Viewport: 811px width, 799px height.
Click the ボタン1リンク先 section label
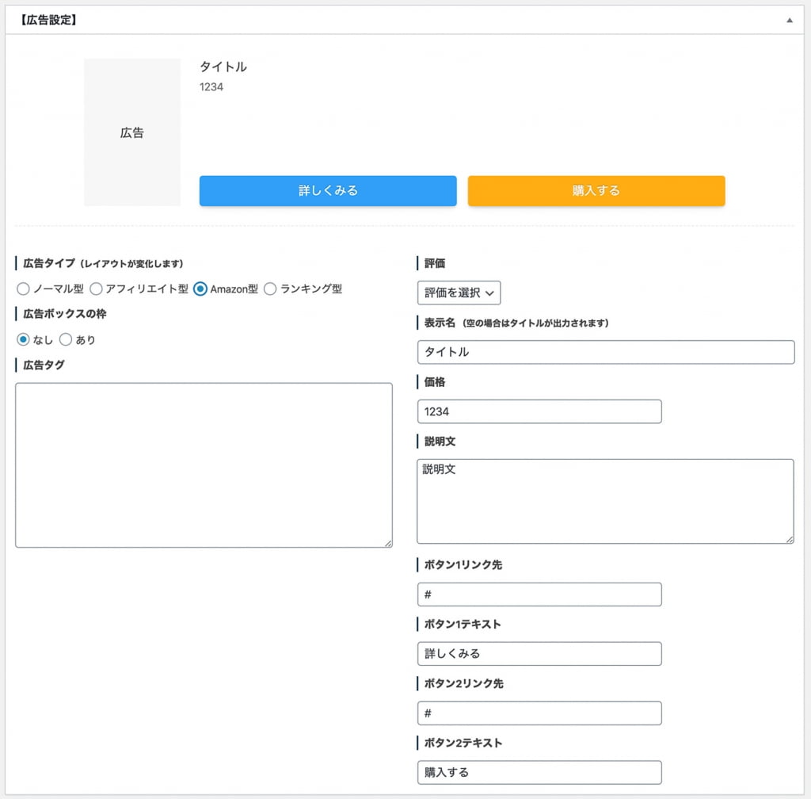pyautogui.click(x=463, y=565)
